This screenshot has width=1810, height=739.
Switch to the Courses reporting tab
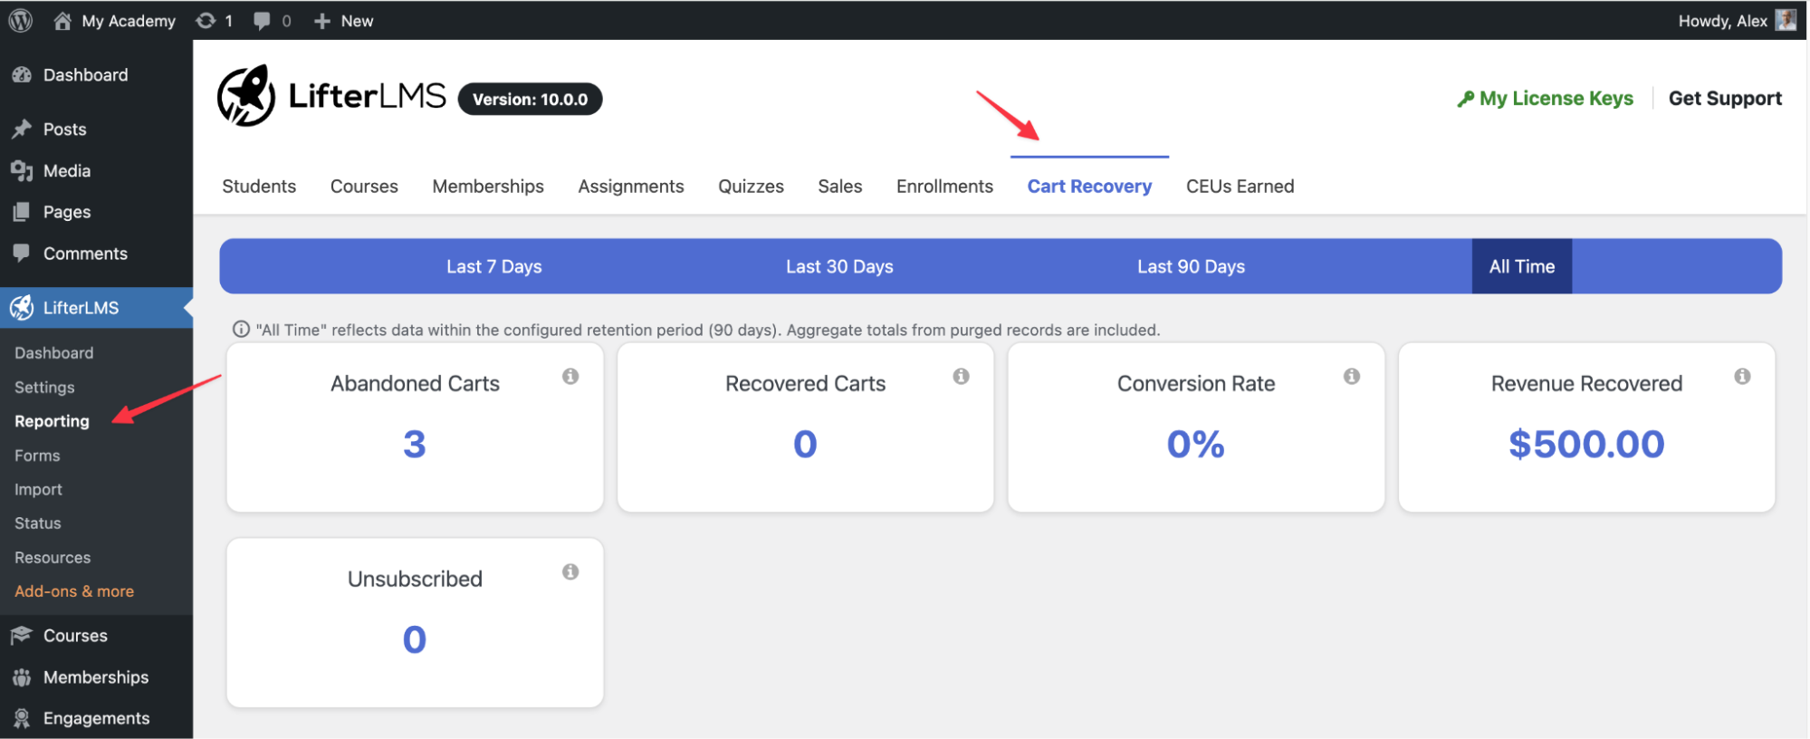point(364,187)
